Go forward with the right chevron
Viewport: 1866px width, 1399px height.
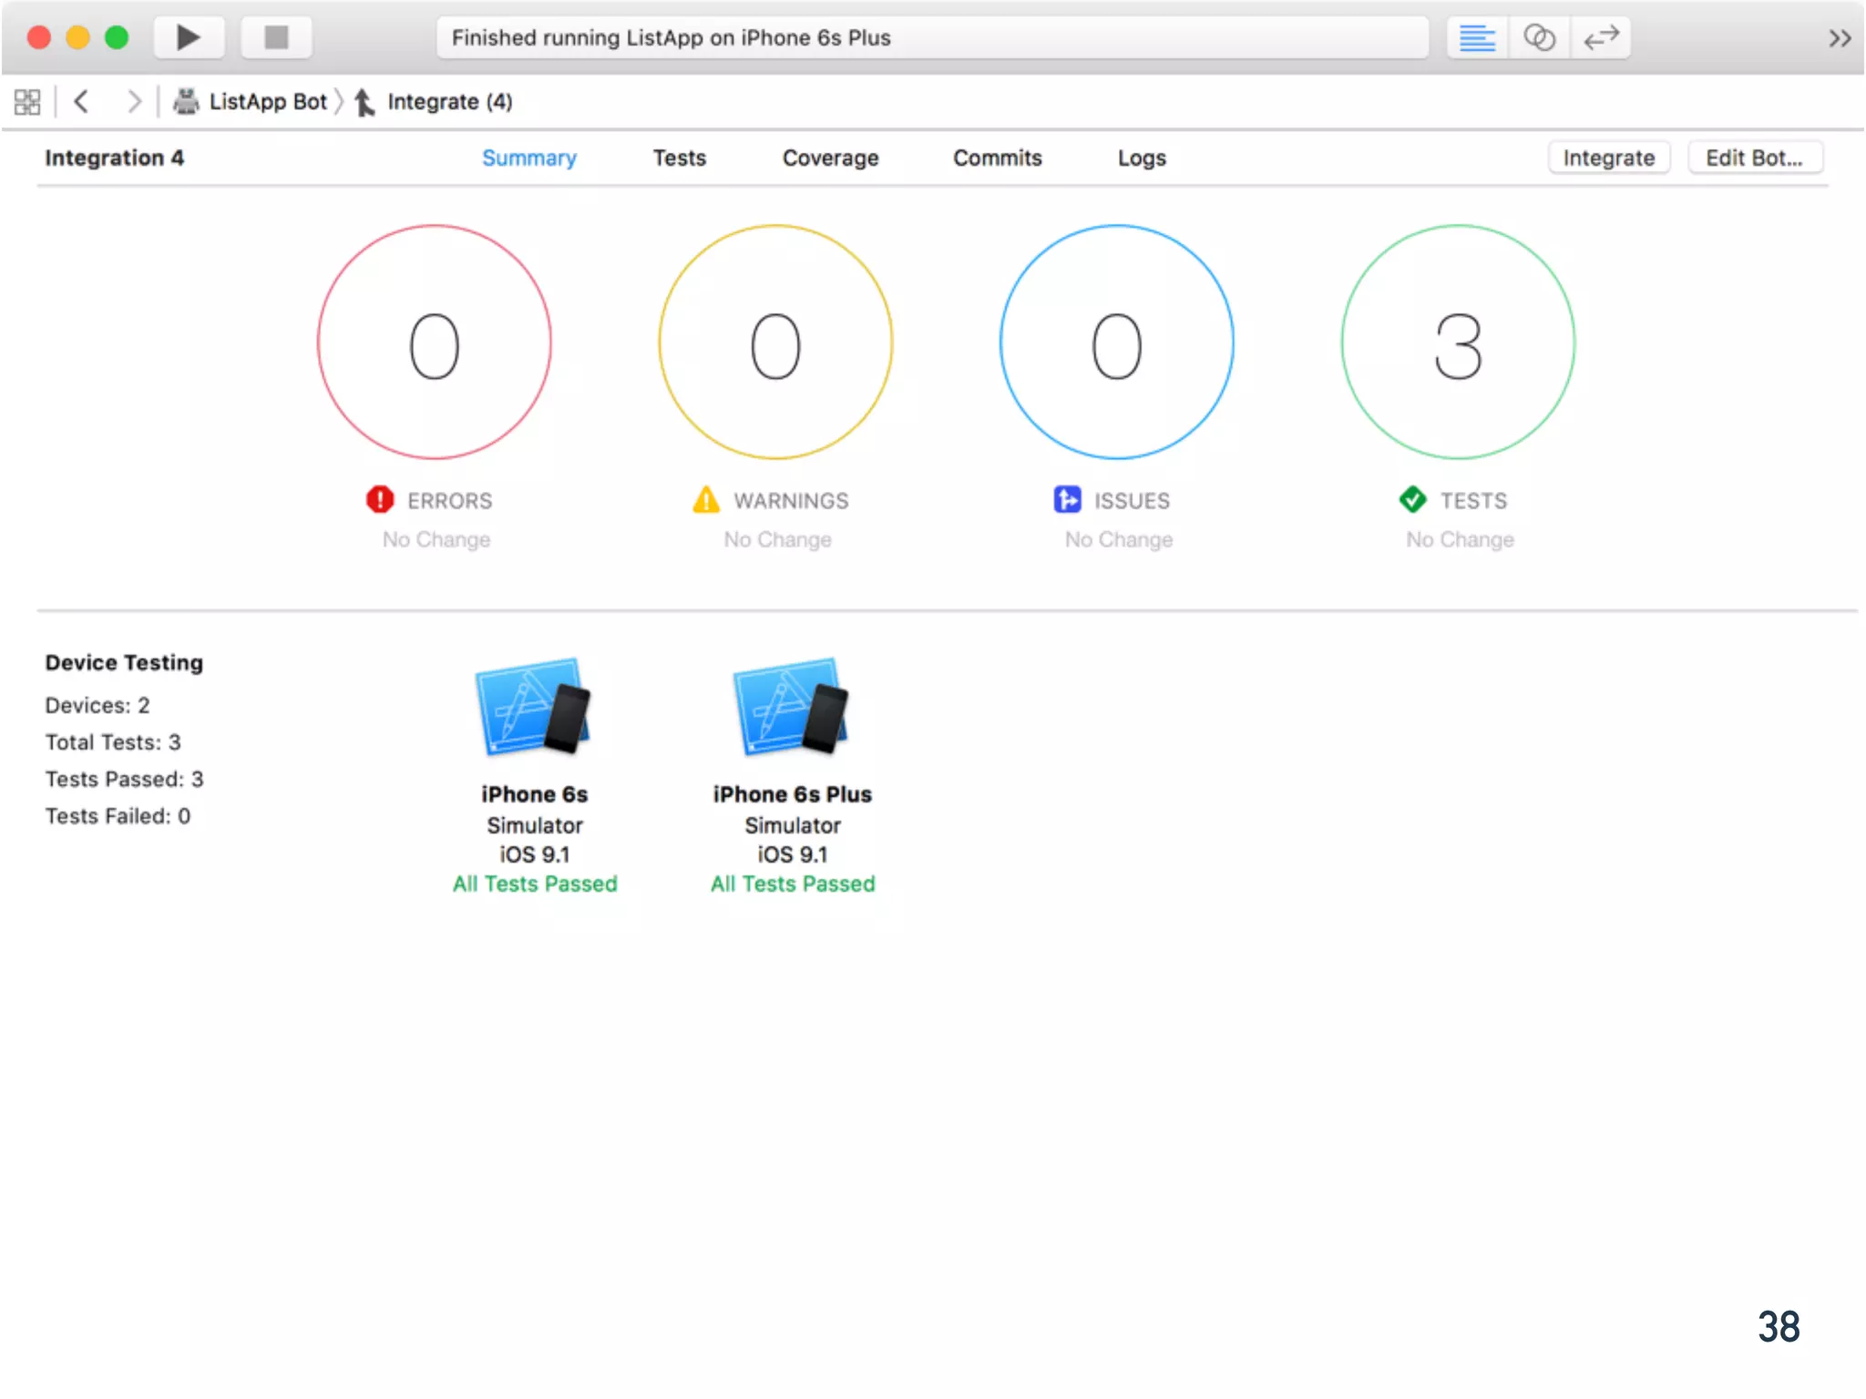click(x=133, y=101)
